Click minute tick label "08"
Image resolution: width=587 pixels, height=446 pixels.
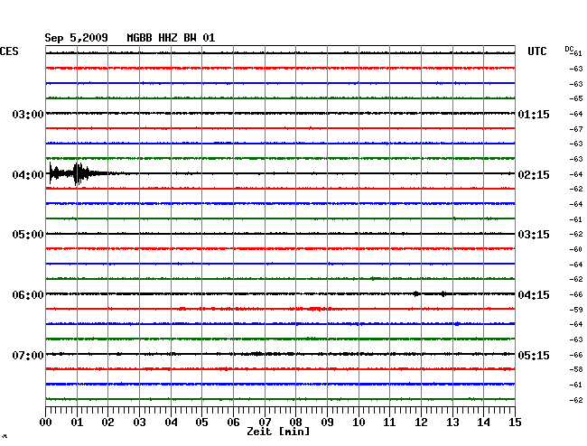[295, 423]
